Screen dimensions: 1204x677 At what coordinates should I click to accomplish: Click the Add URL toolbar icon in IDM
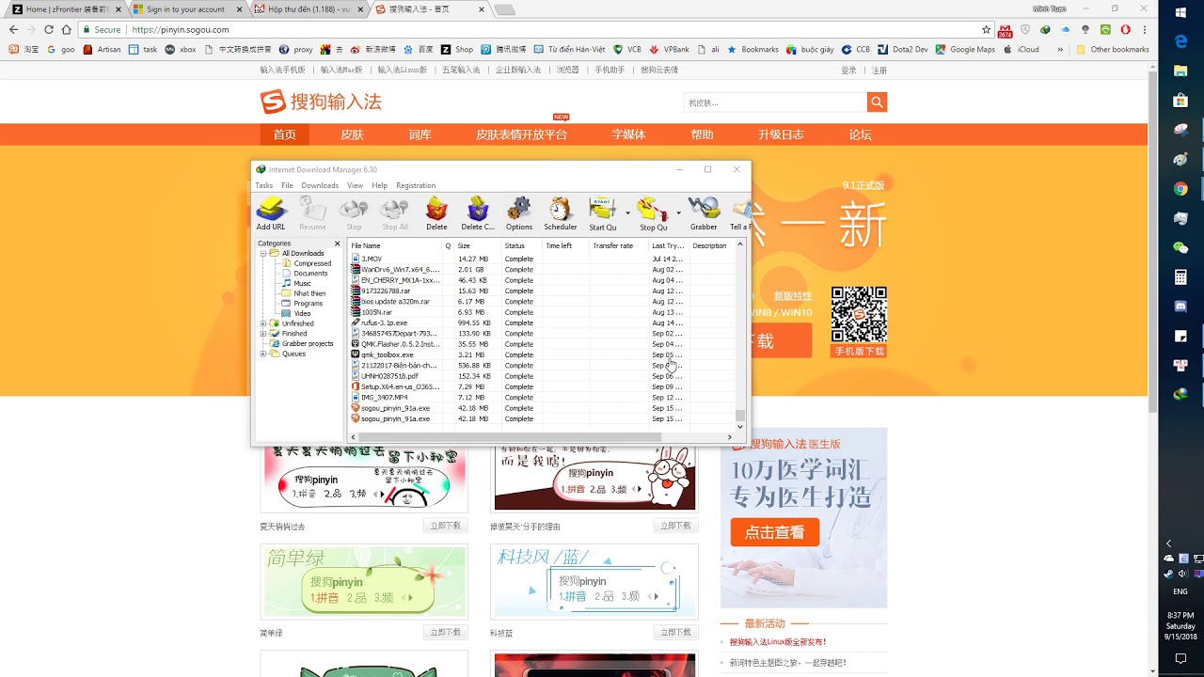271,214
